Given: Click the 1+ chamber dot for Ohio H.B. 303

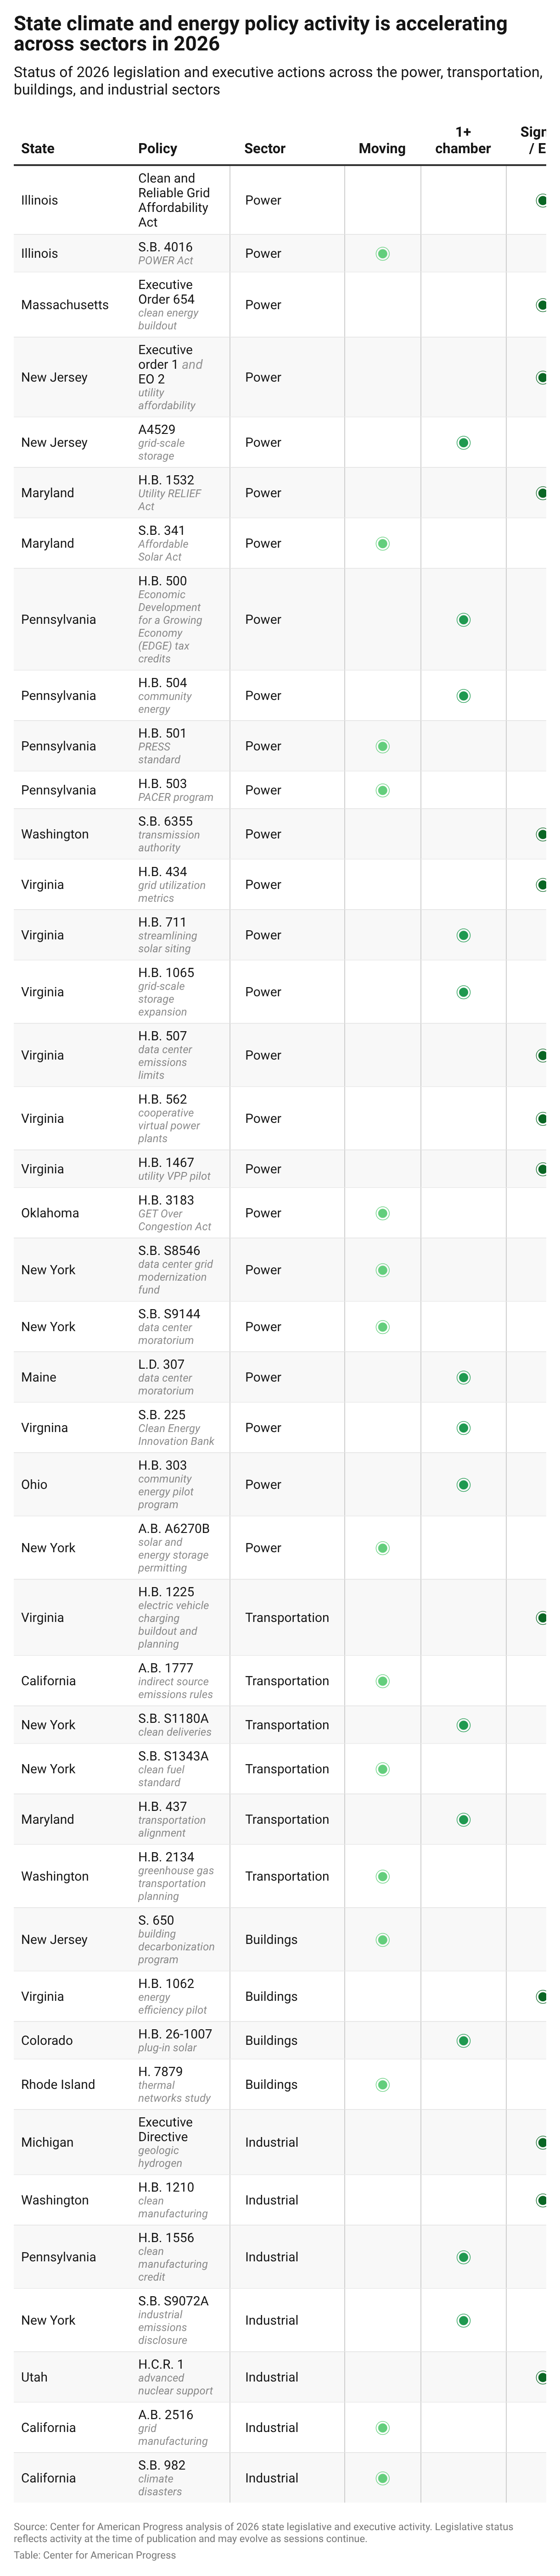Looking at the screenshot, I should (463, 1485).
